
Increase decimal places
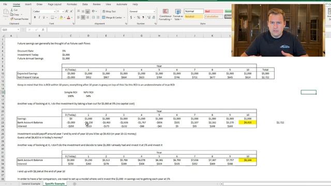(x=149, y=17)
